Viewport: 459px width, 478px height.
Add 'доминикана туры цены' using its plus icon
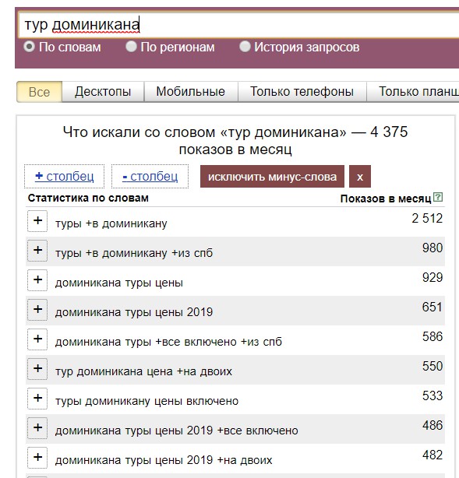coord(37,280)
